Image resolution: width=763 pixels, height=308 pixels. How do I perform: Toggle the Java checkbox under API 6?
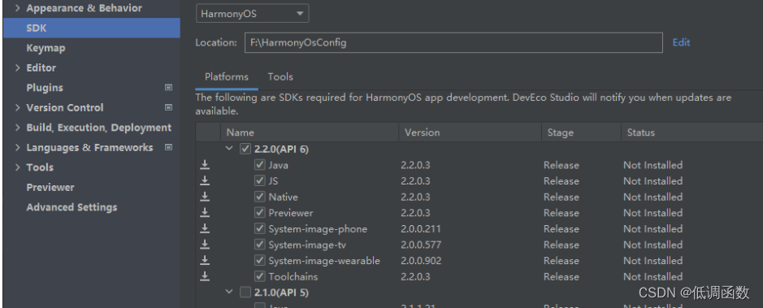click(260, 165)
